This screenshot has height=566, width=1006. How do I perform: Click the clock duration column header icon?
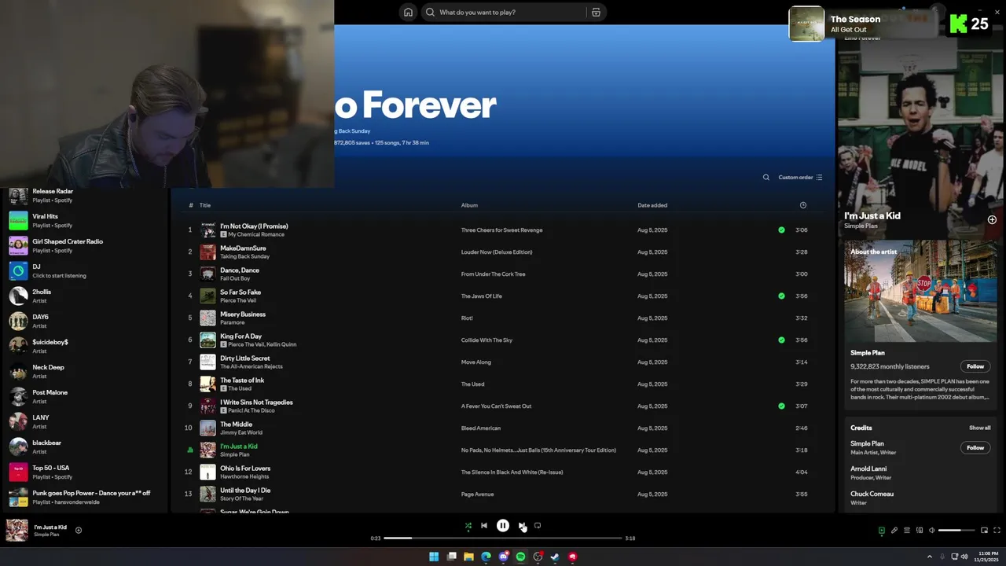pos(802,205)
